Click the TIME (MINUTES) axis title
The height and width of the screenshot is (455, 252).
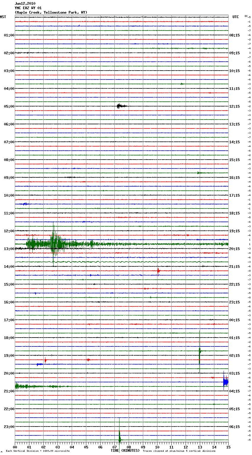pos(125,451)
